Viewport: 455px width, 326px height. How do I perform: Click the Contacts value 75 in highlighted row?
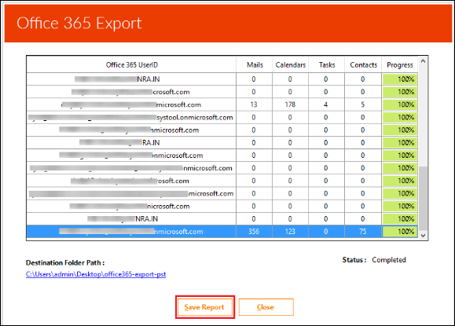click(363, 232)
